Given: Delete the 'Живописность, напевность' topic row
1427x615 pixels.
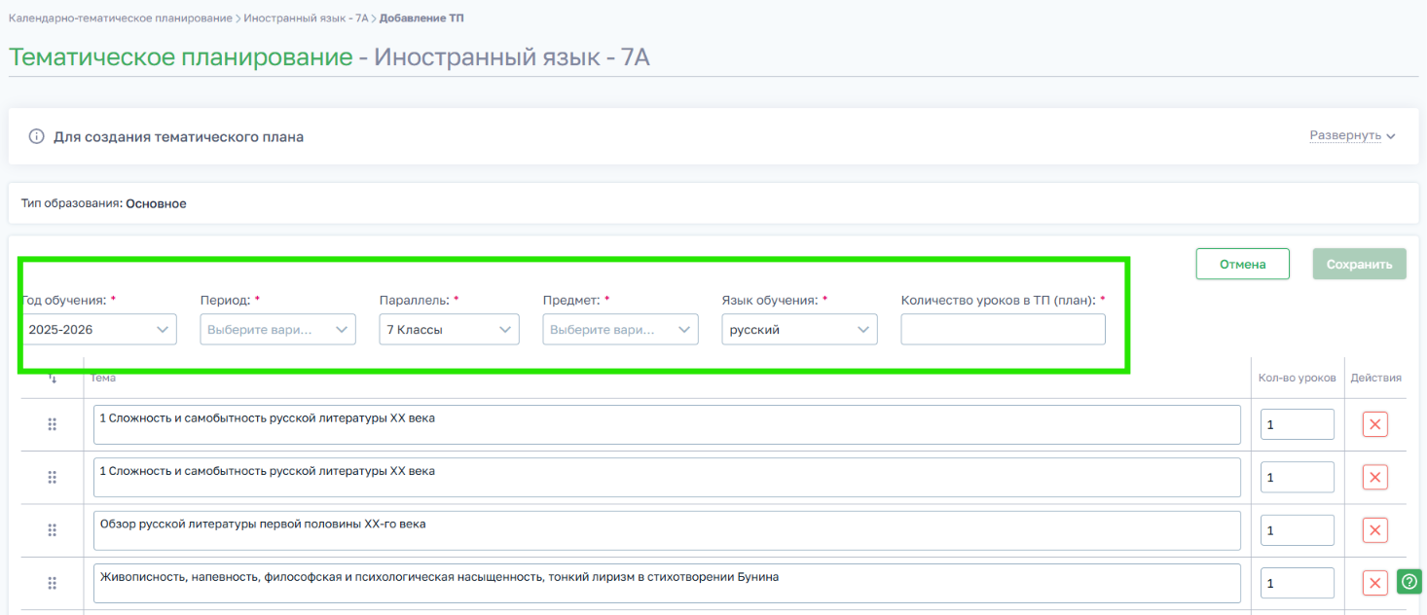Looking at the screenshot, I should coord(1374,583).
